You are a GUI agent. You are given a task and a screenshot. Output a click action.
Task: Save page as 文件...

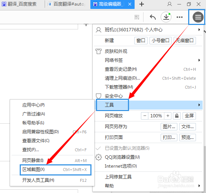(x=187, y=127)
